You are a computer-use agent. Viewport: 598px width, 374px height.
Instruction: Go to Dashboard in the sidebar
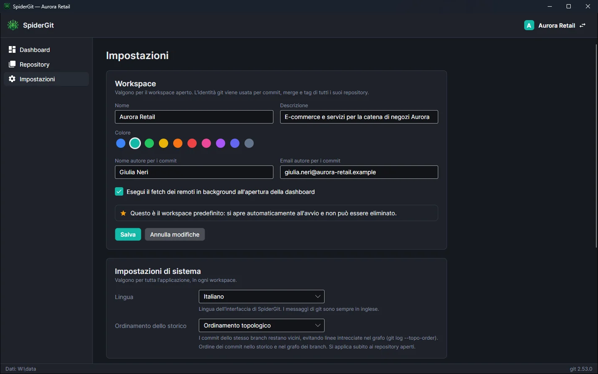(x=46, y=50)
